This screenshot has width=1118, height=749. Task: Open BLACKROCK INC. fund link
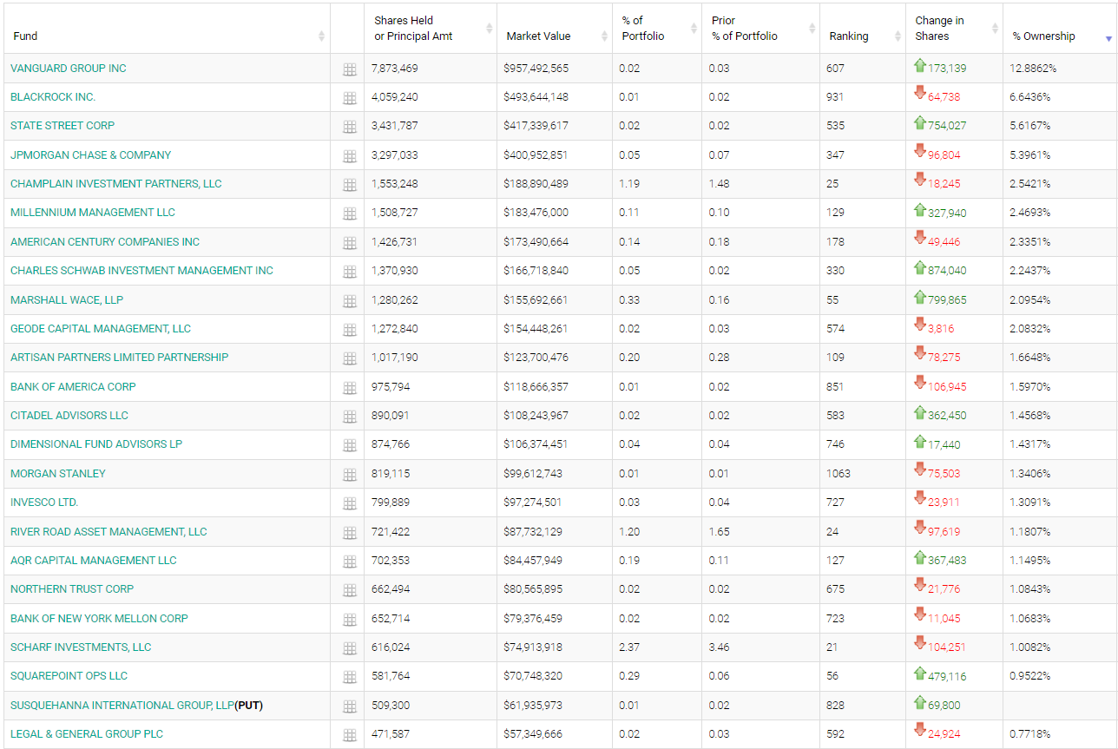pyautogui.click(x=53, y=97)
